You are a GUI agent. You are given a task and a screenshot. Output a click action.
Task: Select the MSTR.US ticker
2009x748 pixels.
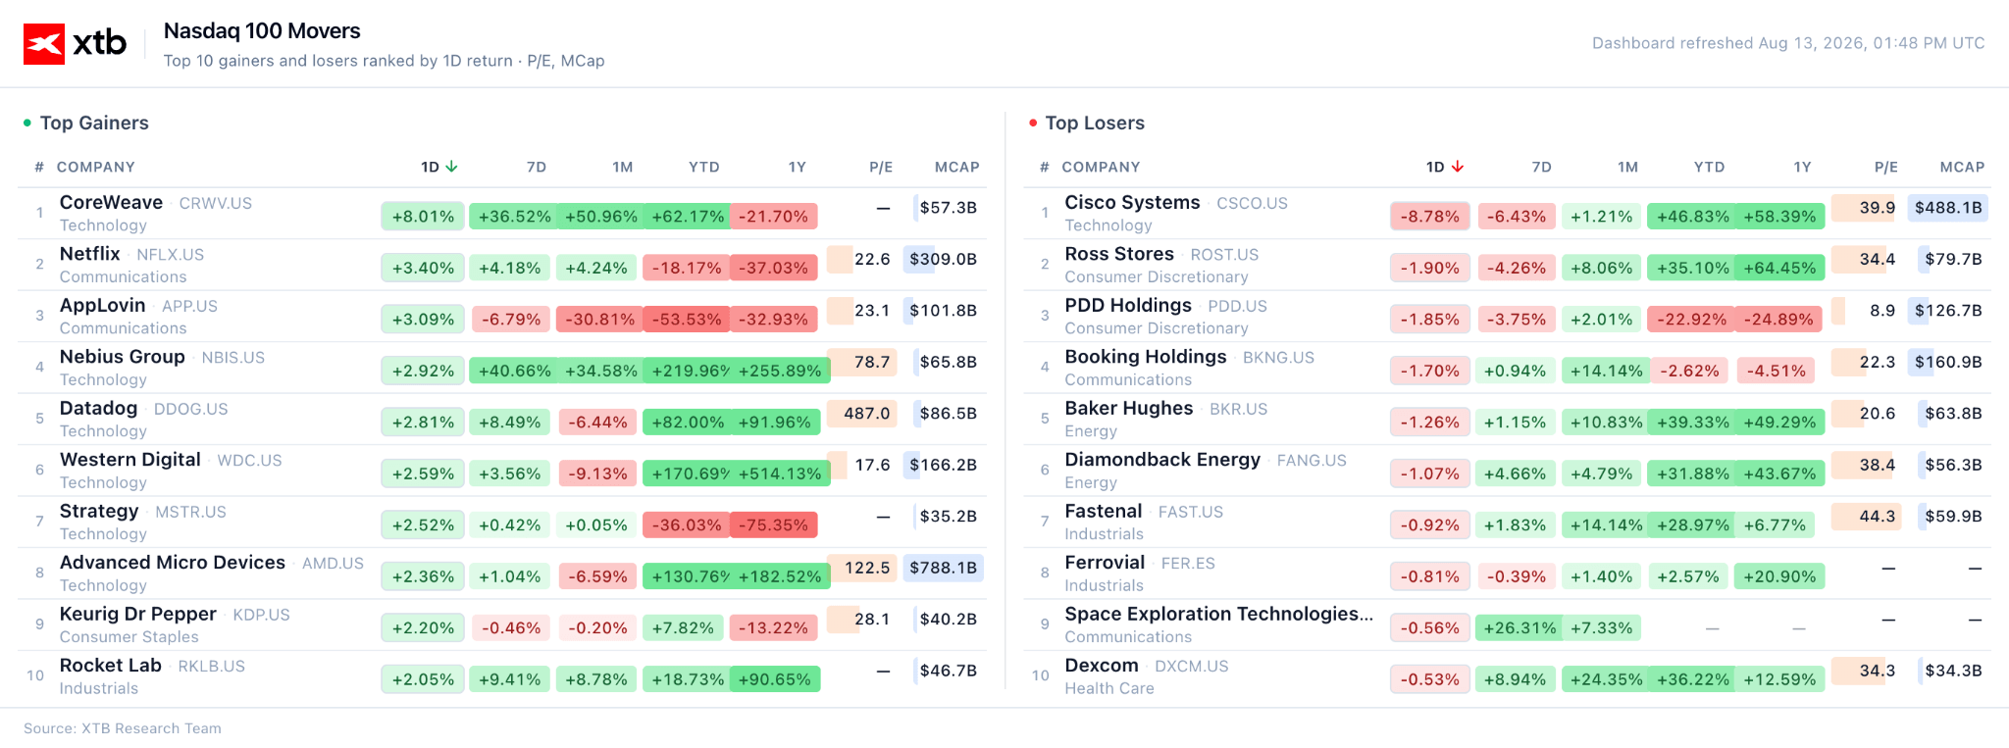190,512
